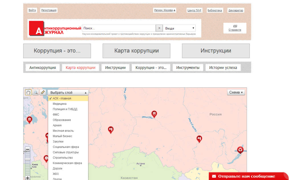292x180 pixels.
Task: Click the envelope icon on Отправьте нам сообщение
Action: [x=214, y=176]
